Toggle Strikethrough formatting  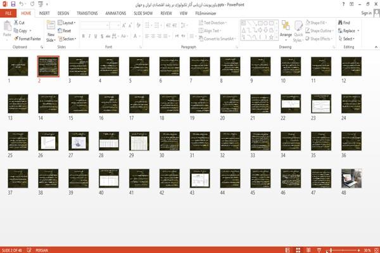(108, 36)
